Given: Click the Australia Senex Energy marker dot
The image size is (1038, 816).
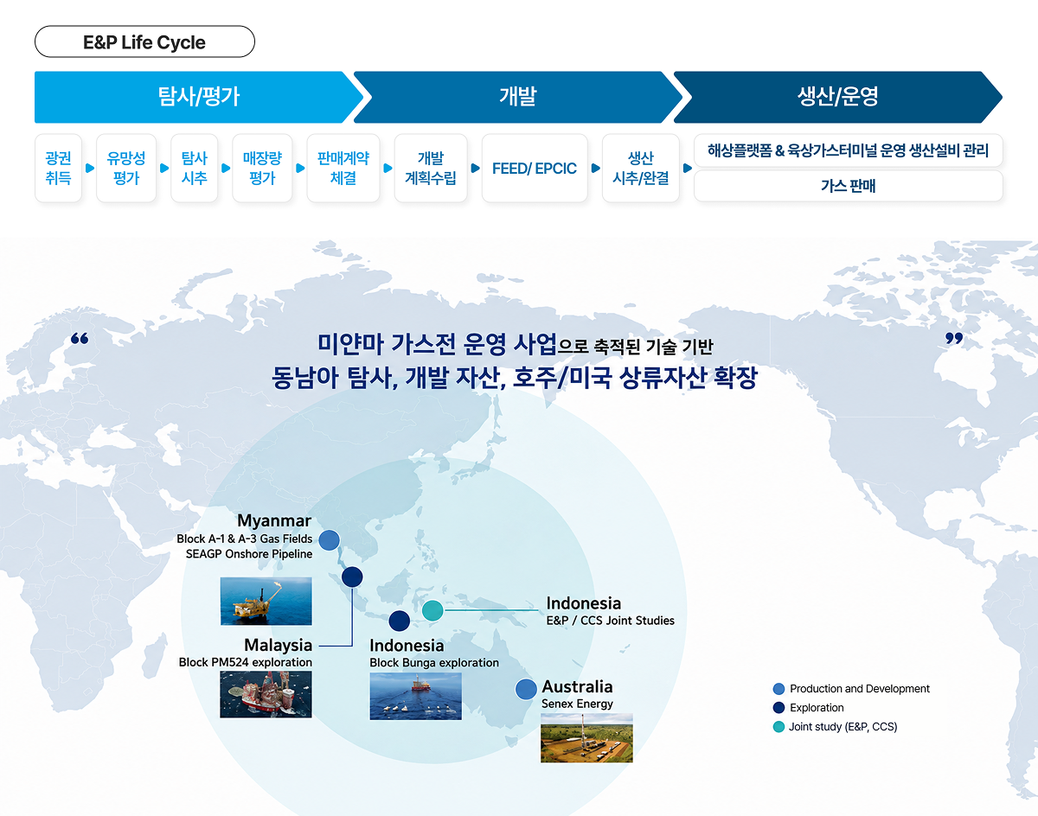Looking at the screenshot, I should (x=526, y=690).
